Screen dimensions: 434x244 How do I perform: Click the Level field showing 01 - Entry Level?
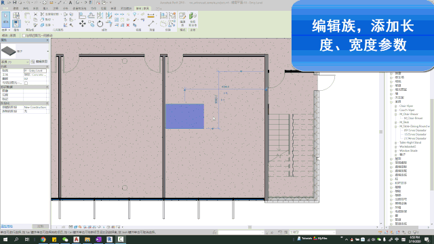pyautogui.click(x=35, y=70)
